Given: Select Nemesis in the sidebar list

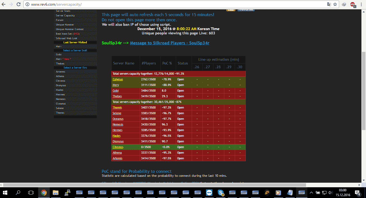Looking at the screenshot, I should coord(61,99).
